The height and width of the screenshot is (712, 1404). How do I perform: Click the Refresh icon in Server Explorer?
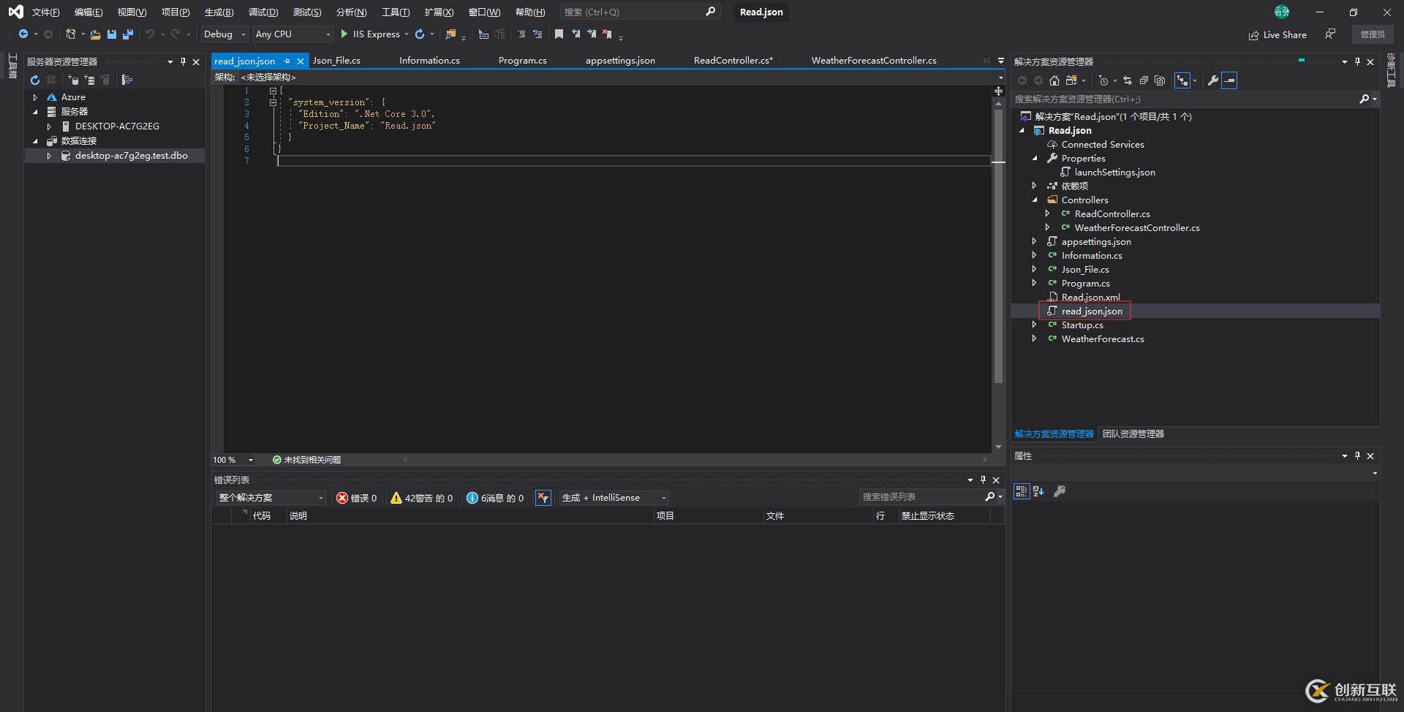click(35, 80)
